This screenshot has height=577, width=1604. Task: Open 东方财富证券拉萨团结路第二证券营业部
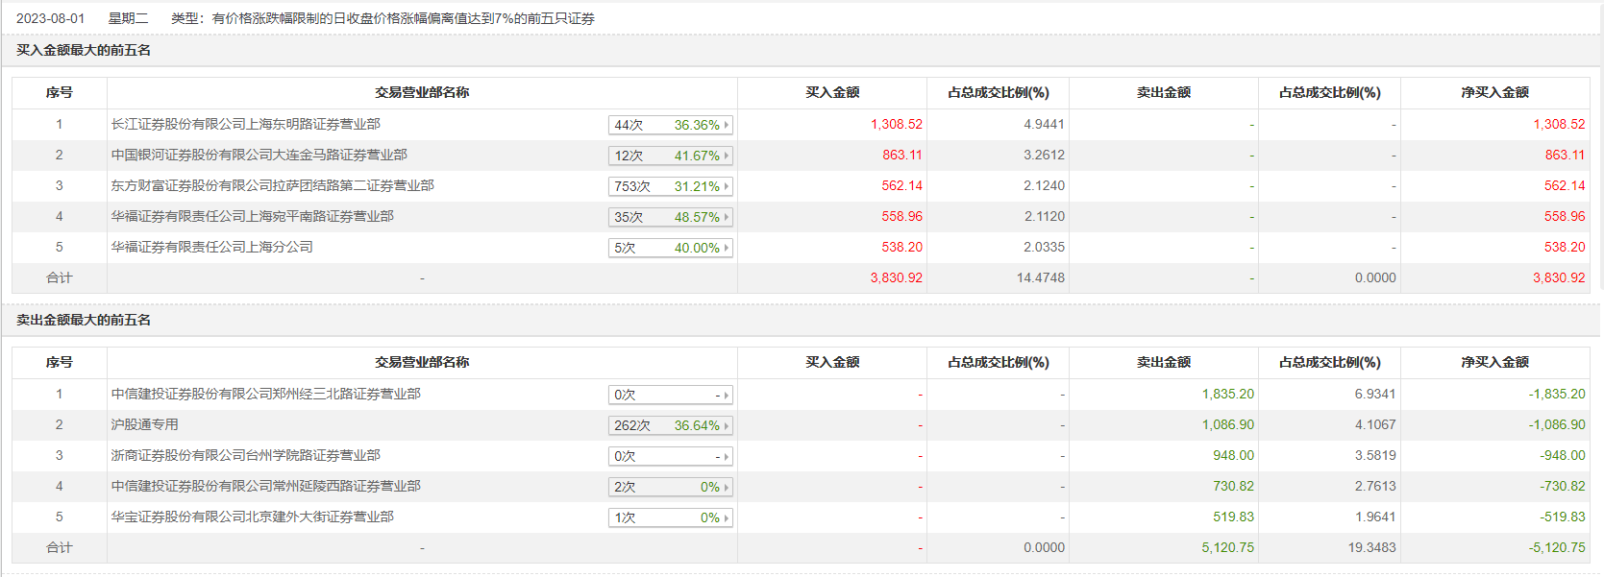click(x=272, y=185)
